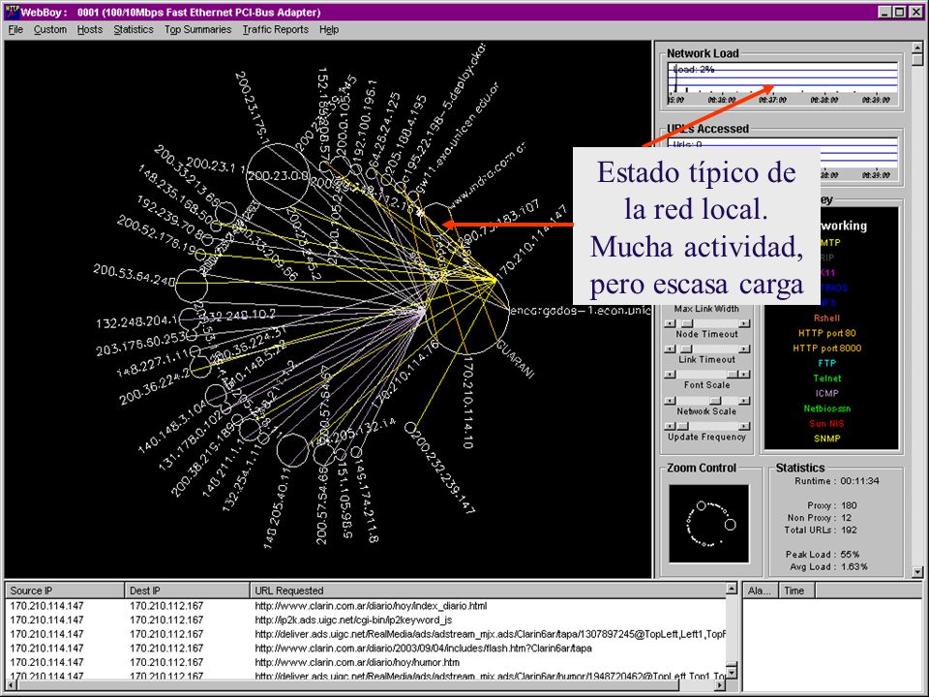929x697 pixels.
Task: Open the Help menu
Action: (x=329, y=30)
